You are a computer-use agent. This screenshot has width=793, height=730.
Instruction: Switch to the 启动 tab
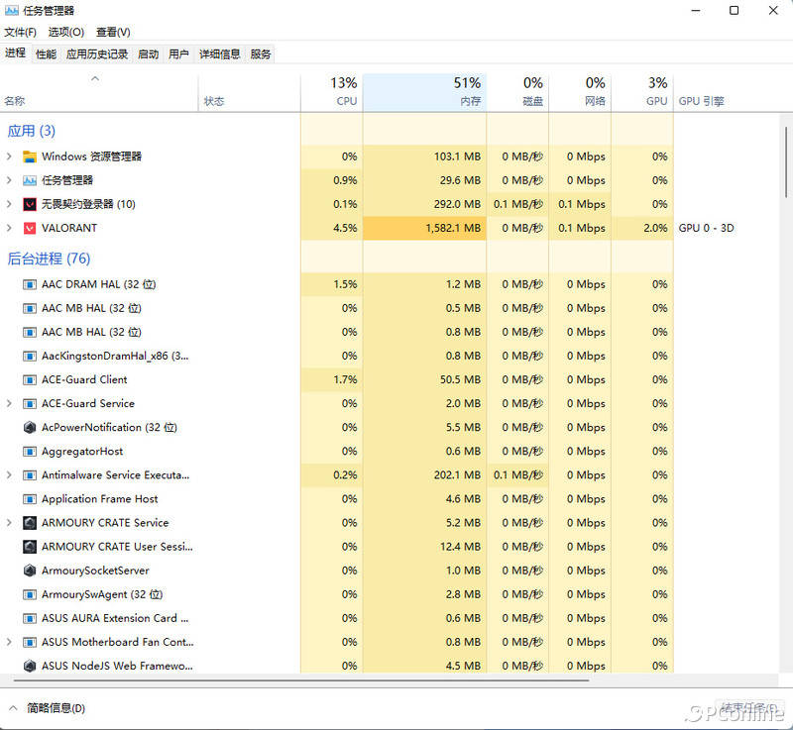click(x=148, y=54)
